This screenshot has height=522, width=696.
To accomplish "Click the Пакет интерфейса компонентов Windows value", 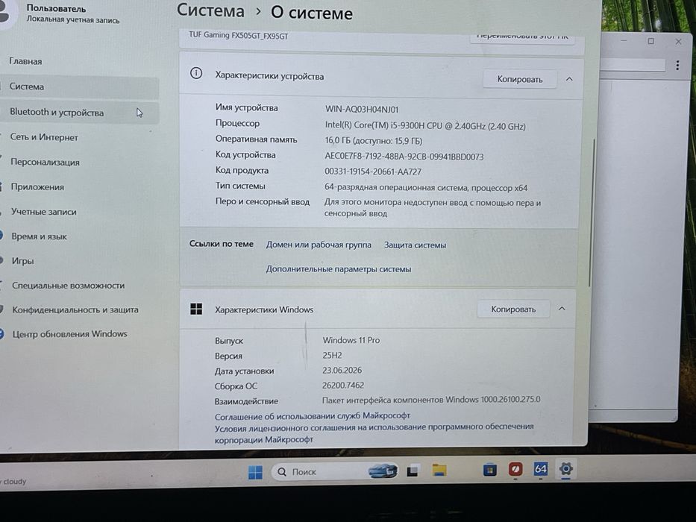I will coord(431,400).
